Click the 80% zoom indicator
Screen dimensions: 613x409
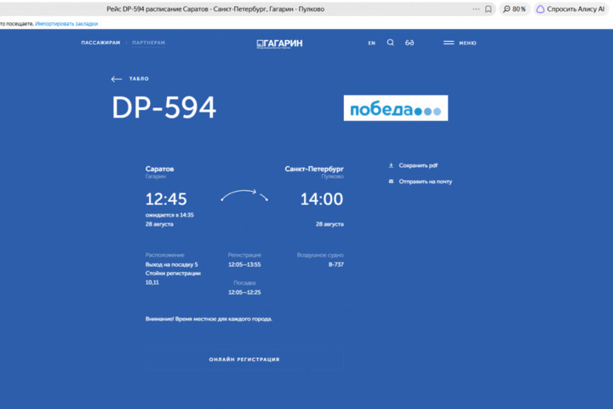pos(514,9)
